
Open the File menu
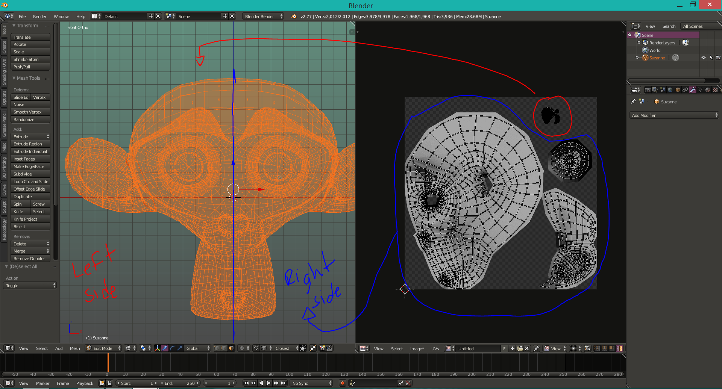22,16
